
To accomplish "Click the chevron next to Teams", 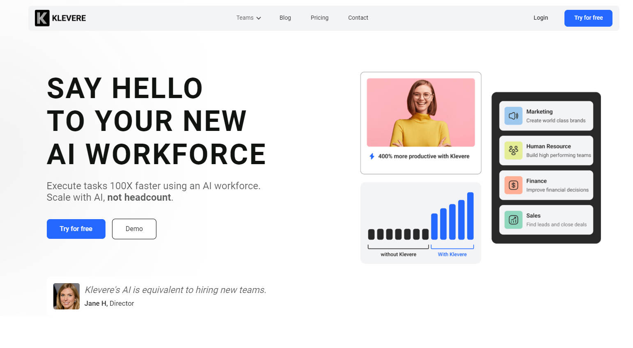I will pyautogui.click(x=259, y=18).
